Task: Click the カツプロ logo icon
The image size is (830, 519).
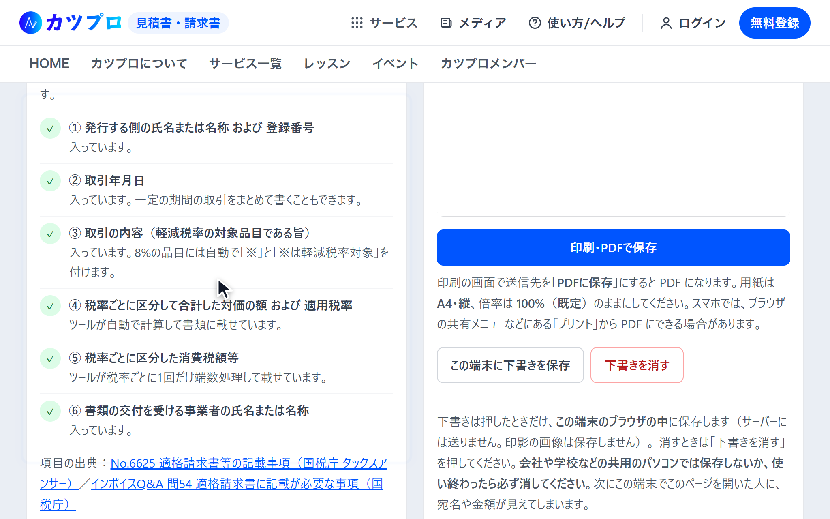Action: tap(31, 23)
